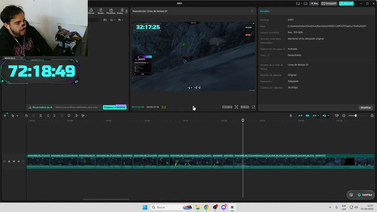Viewport: 377px width, 212px height.
Task: Switch media panel to grid view
Action: tap(105, 20)
